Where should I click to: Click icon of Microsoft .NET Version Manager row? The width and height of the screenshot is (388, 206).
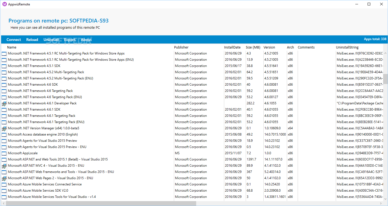(x=4, y=128)
